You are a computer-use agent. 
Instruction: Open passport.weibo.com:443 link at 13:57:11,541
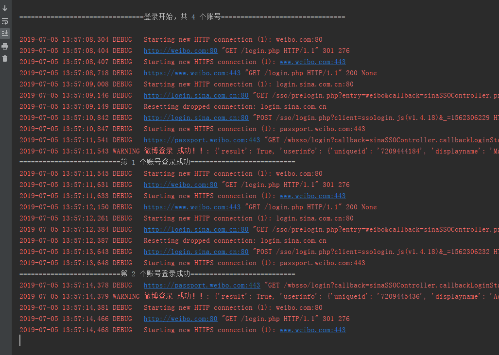[x=202, y=140]
